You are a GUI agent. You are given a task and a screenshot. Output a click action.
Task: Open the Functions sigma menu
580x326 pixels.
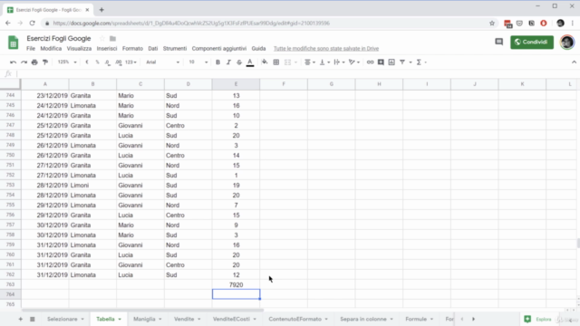[x=420, y=62]
